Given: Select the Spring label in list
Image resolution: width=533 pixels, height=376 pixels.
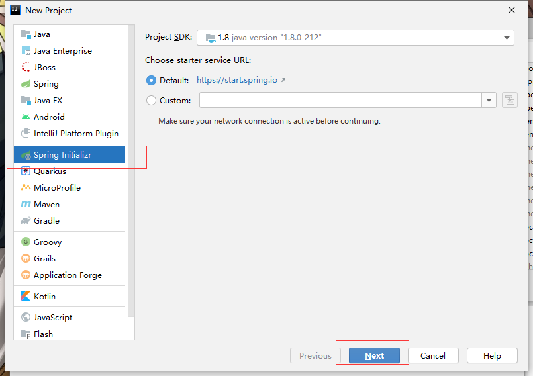Looking at the screenshot, I should click(x=46, y=84).
